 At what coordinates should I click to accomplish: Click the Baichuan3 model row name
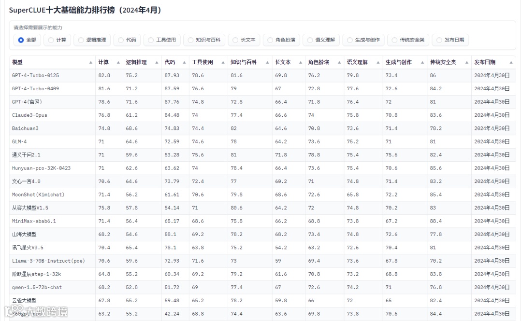point(25,128)
